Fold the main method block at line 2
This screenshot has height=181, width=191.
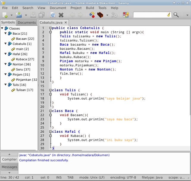click(x=51, y=32)
